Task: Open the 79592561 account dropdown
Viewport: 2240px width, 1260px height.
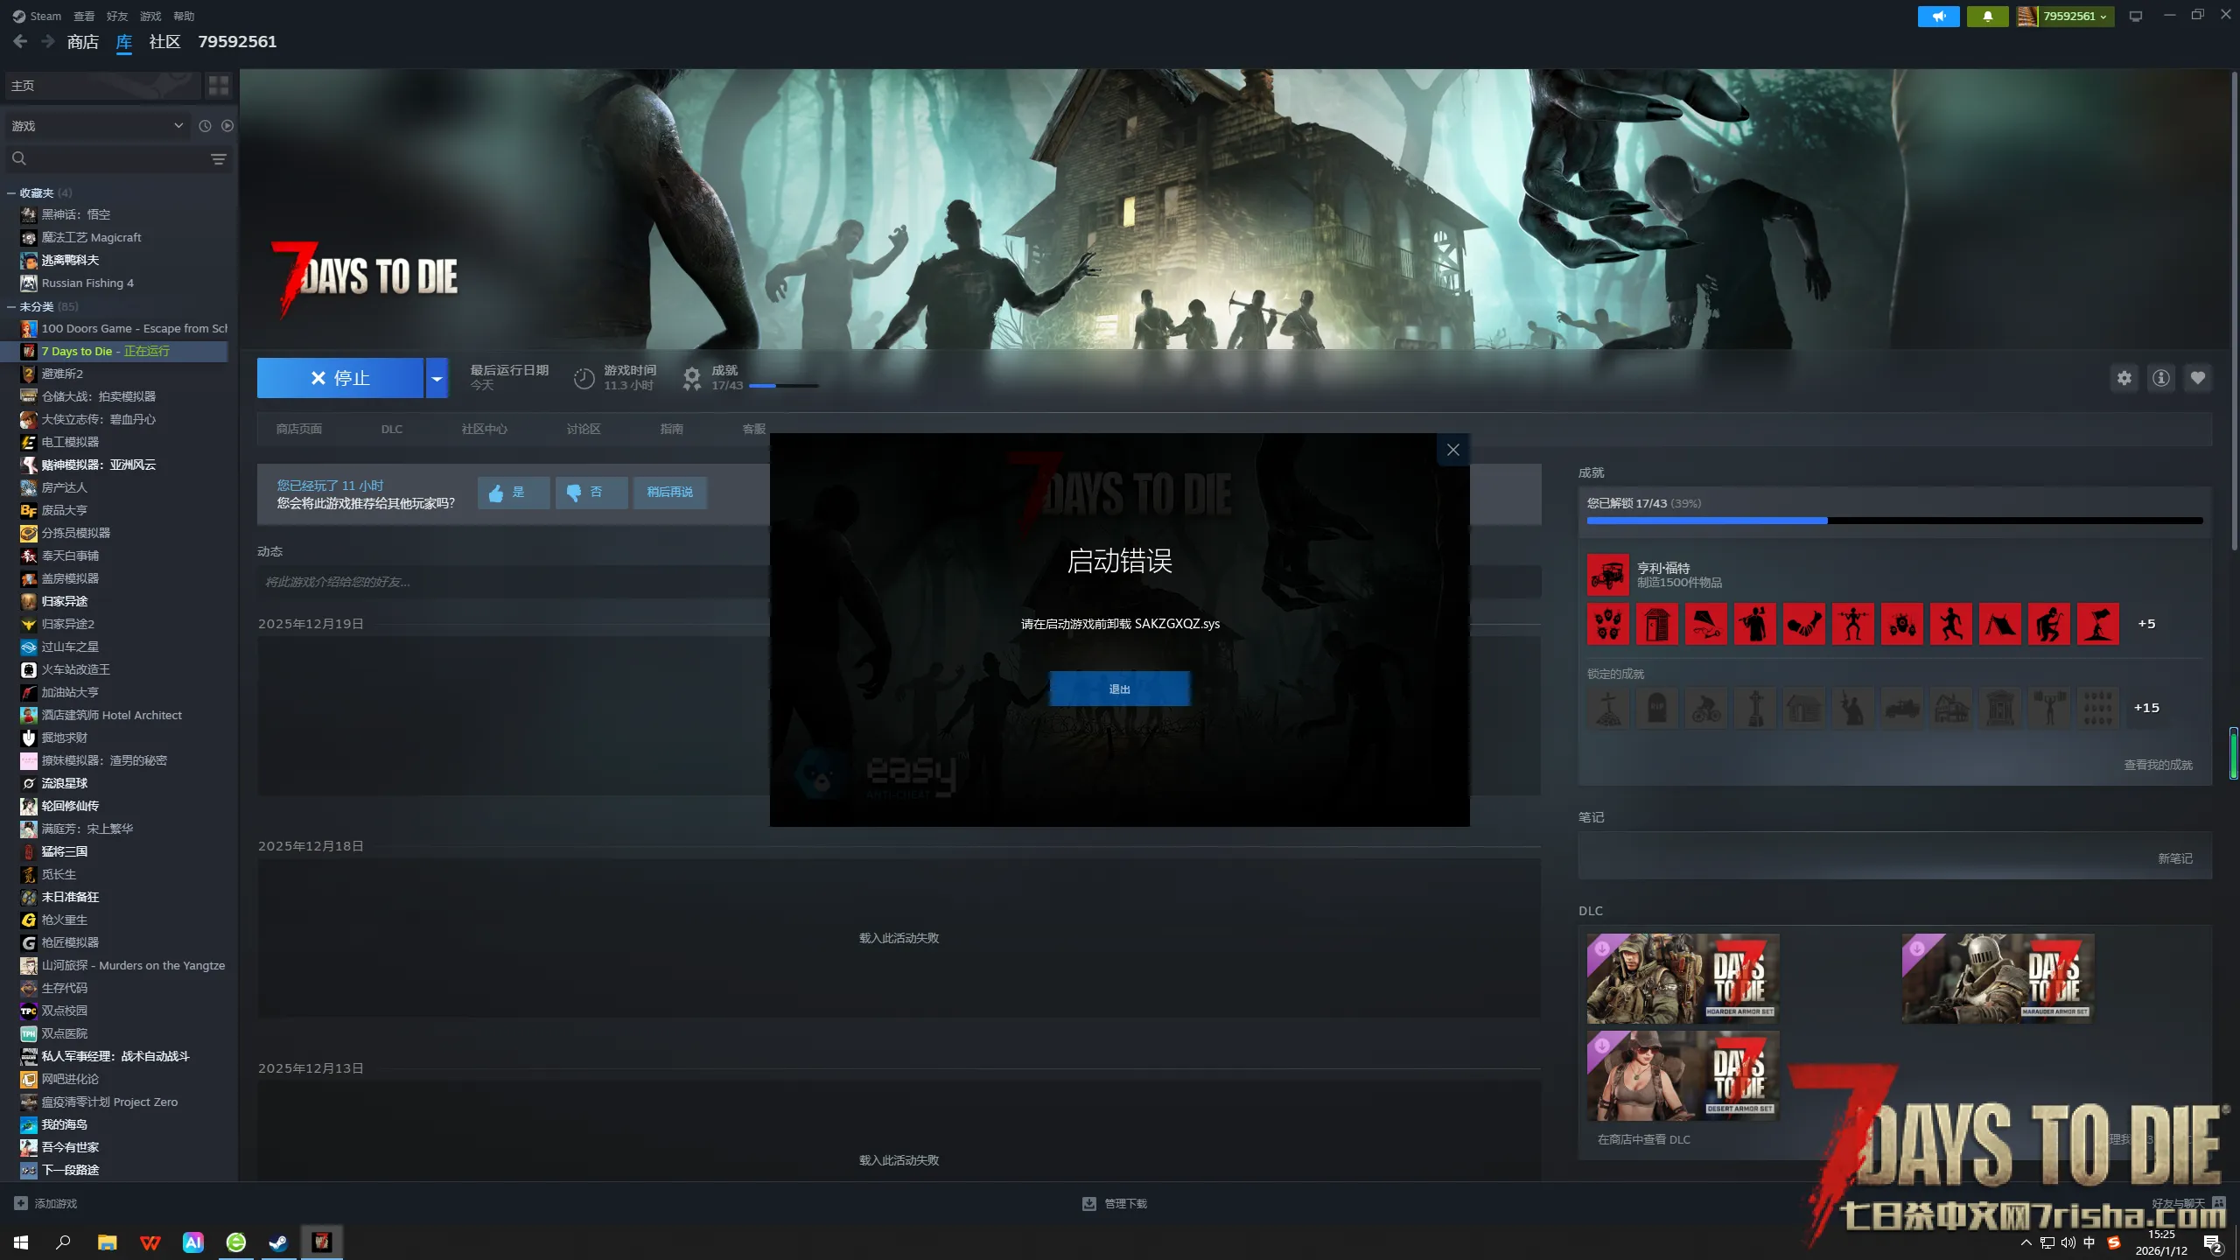Action: coord(2075,16)
